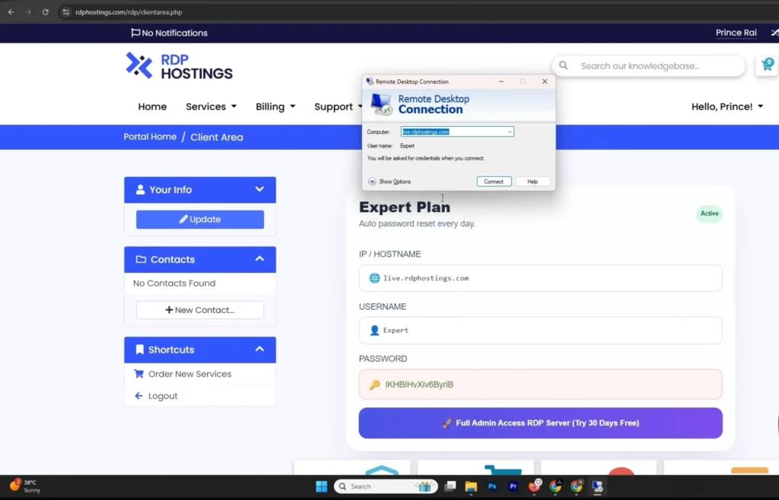The image size is (779, 500).
Task: Click the Logout link
Action: pos(163,396)
